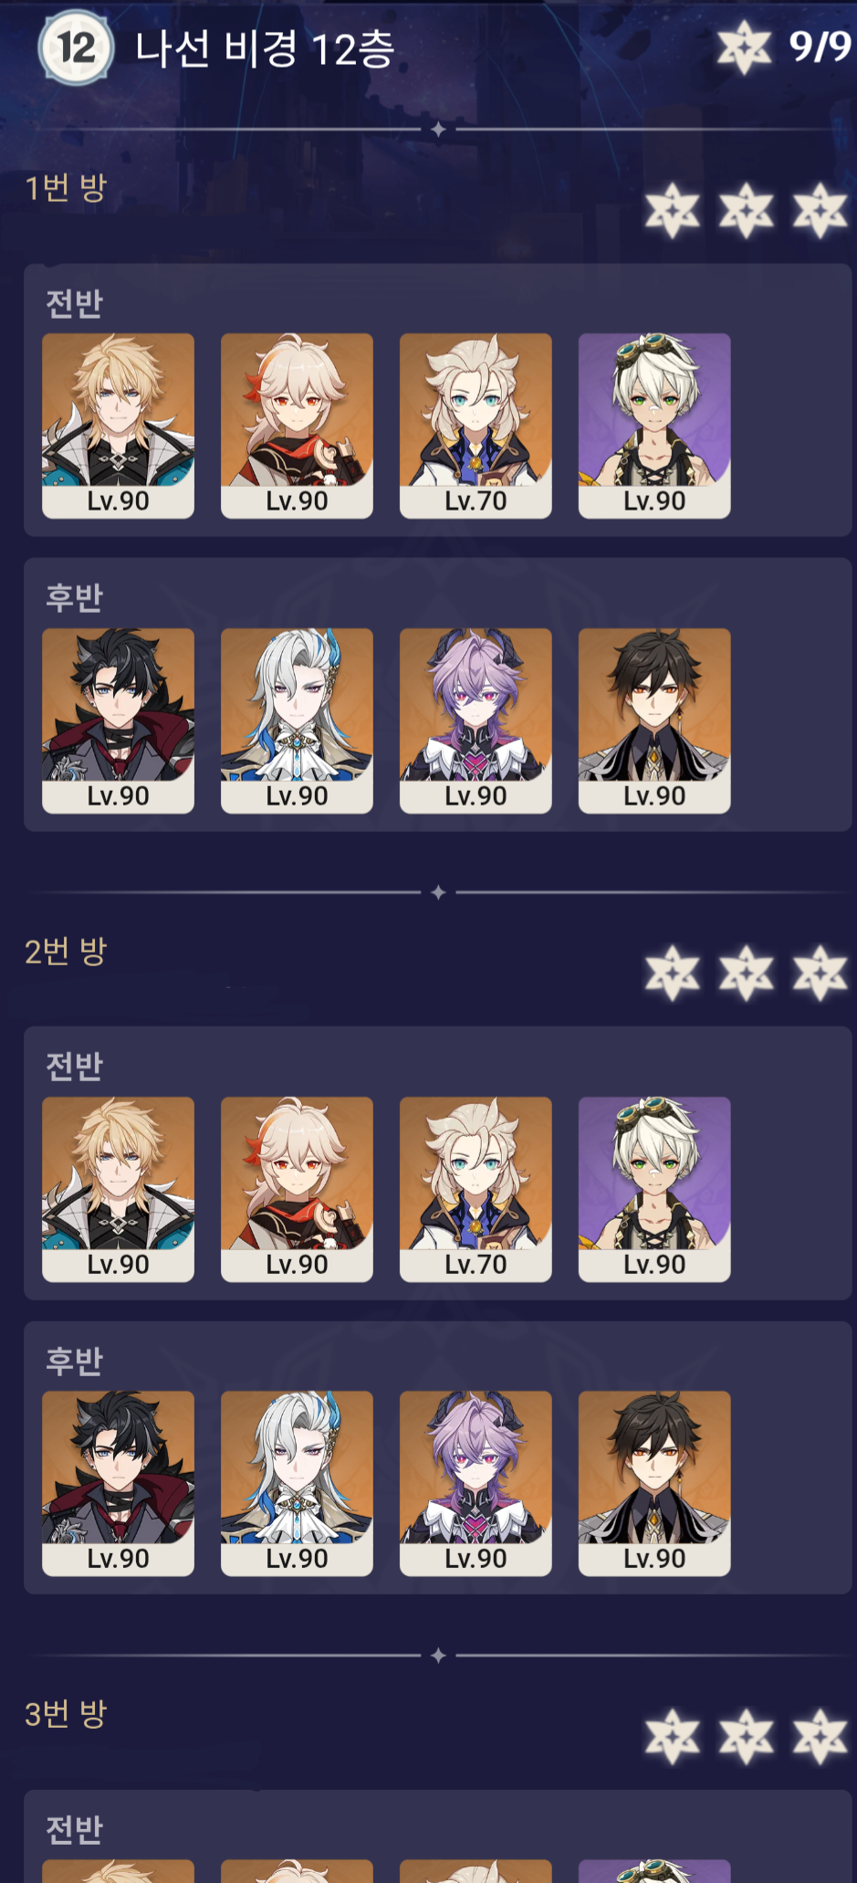Open Lv.70 character portrait in chamber 2 first half
Screen dimensions: 857x1883
[x=476, y=1189]
